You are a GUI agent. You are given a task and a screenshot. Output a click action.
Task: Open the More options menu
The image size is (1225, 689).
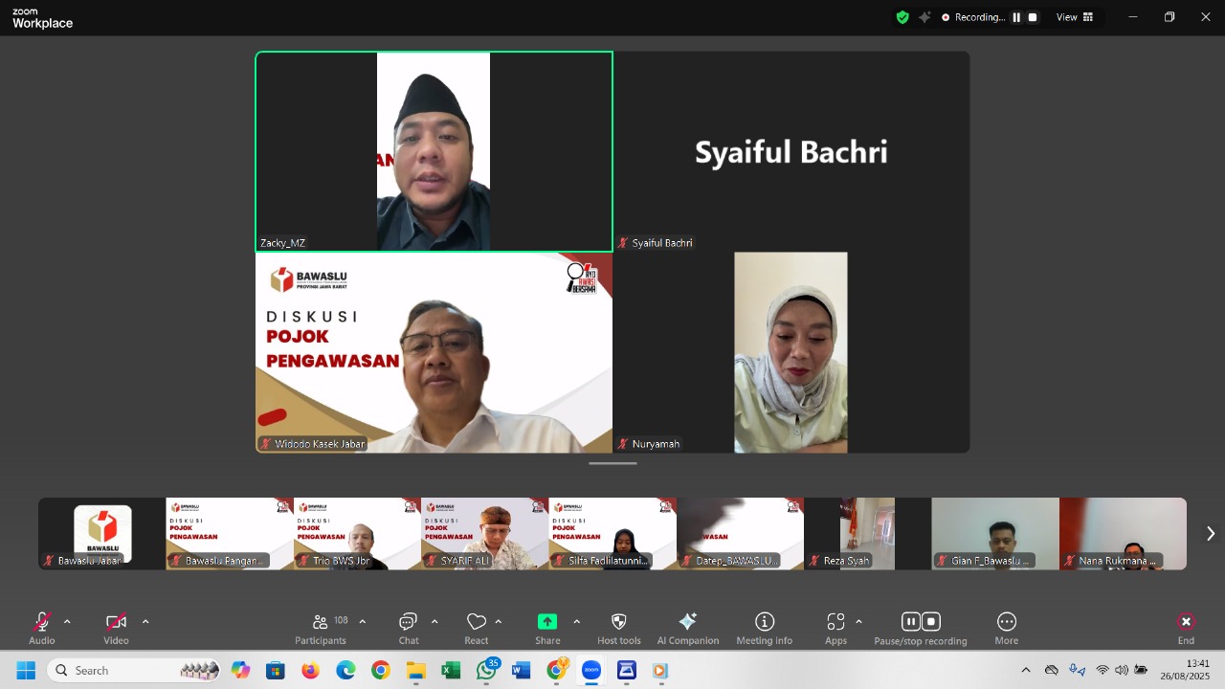tap(1006, 627)
